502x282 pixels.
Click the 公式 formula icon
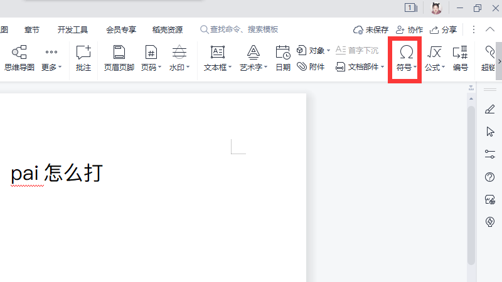click(x=434, y=53)
